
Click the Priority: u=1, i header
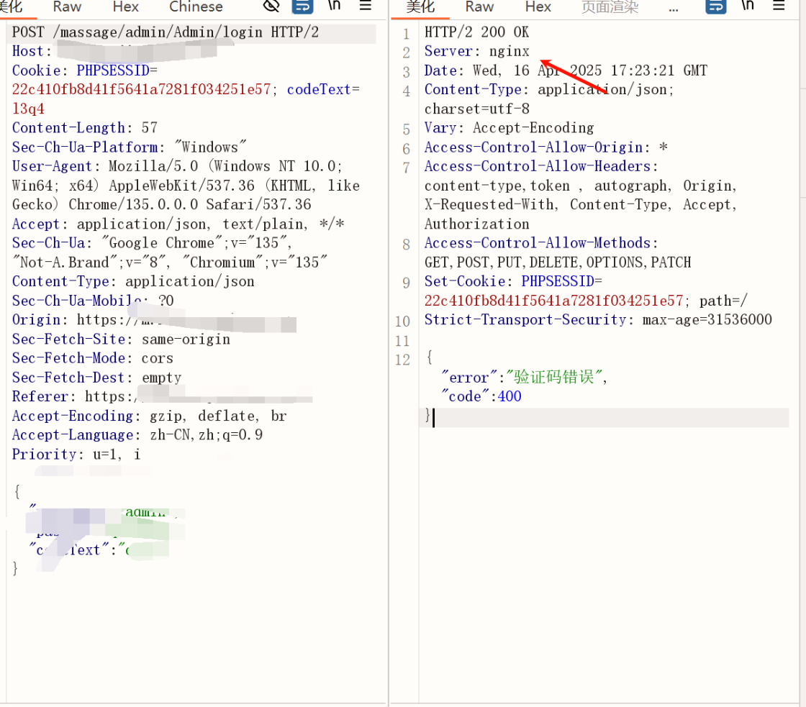click(x=76, y=455)
